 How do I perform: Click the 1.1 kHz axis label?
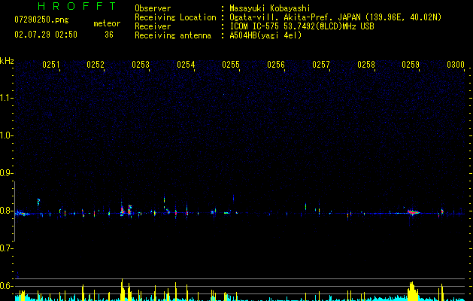point(6,98)
